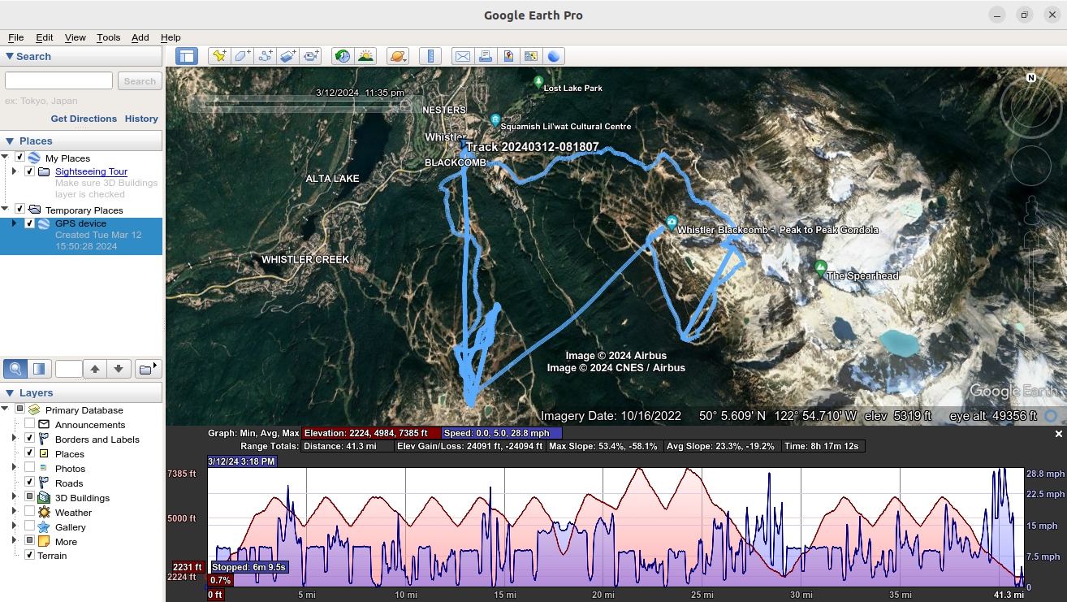Image resolution: width=1067 pixels, height=602 pixels.
Task: Open the Edit menu
Action: tap(45, 37)
